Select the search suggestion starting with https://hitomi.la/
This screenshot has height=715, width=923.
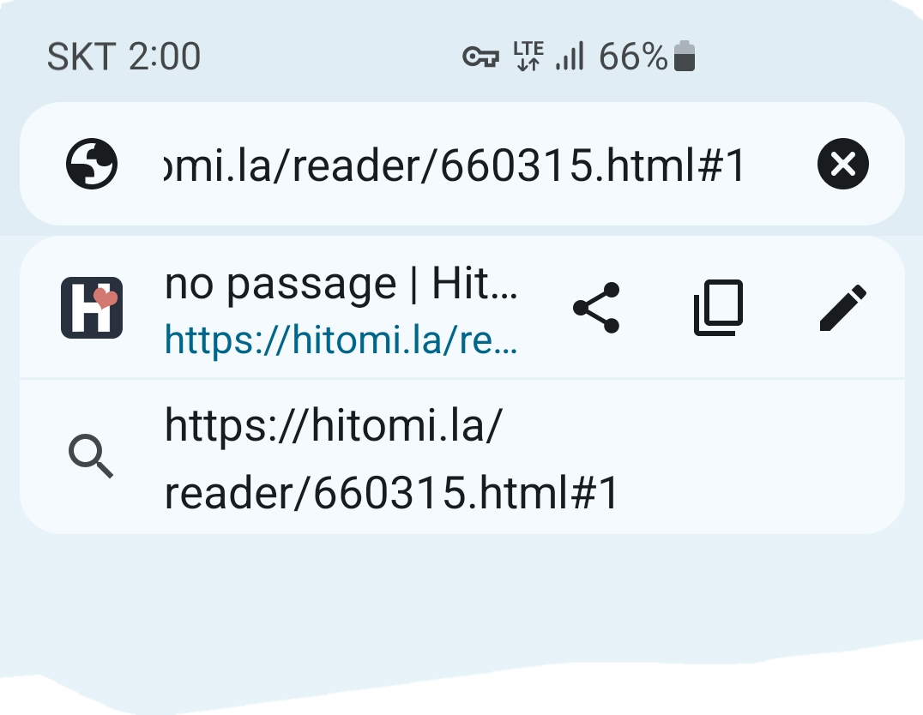pyautogui.click(x=462, y=457)
